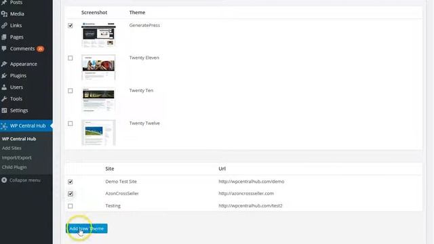Click the Twenty Twelve theme name

click(x=144, y=123)
